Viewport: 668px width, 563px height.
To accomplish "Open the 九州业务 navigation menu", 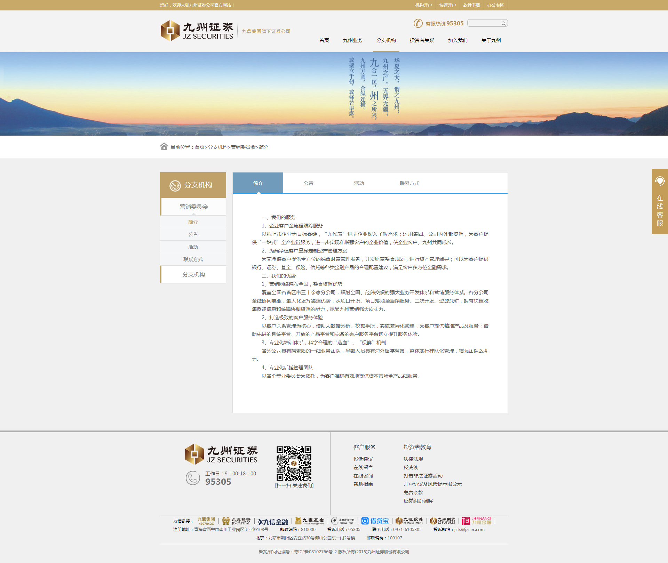I will [352, 40].
